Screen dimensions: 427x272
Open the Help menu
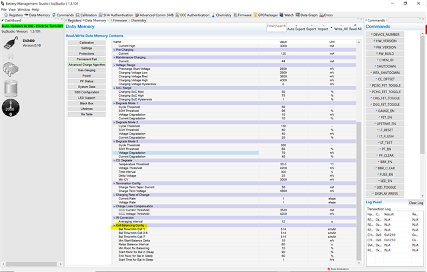coord(35,9)
